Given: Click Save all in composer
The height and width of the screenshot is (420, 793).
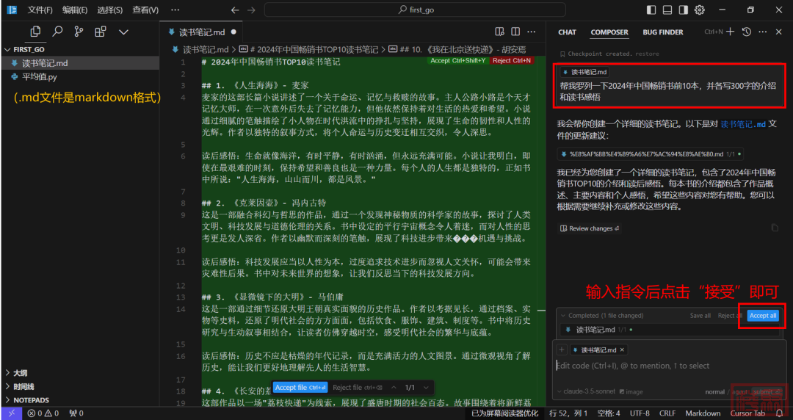Looking at the screenshot, I should pyautogui.click(x=700, y=315).
